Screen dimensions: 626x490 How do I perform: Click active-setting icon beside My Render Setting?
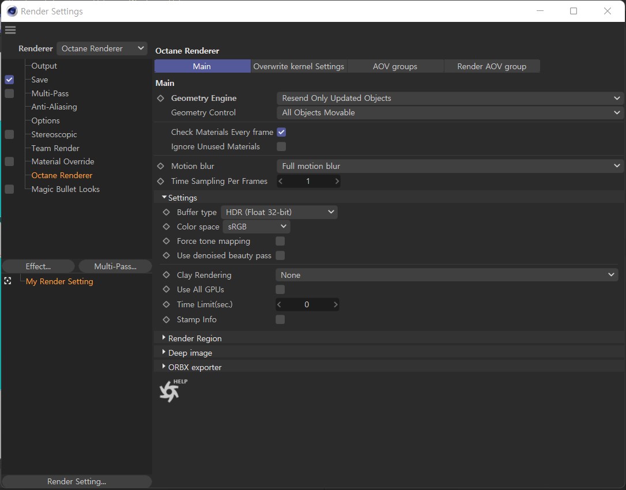tap(7, 281)
